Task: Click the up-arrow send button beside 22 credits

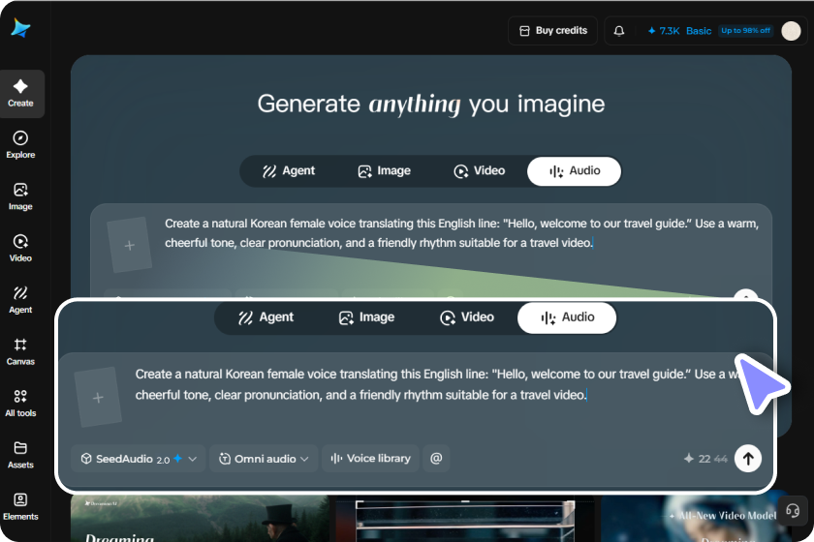Action: 748,459
